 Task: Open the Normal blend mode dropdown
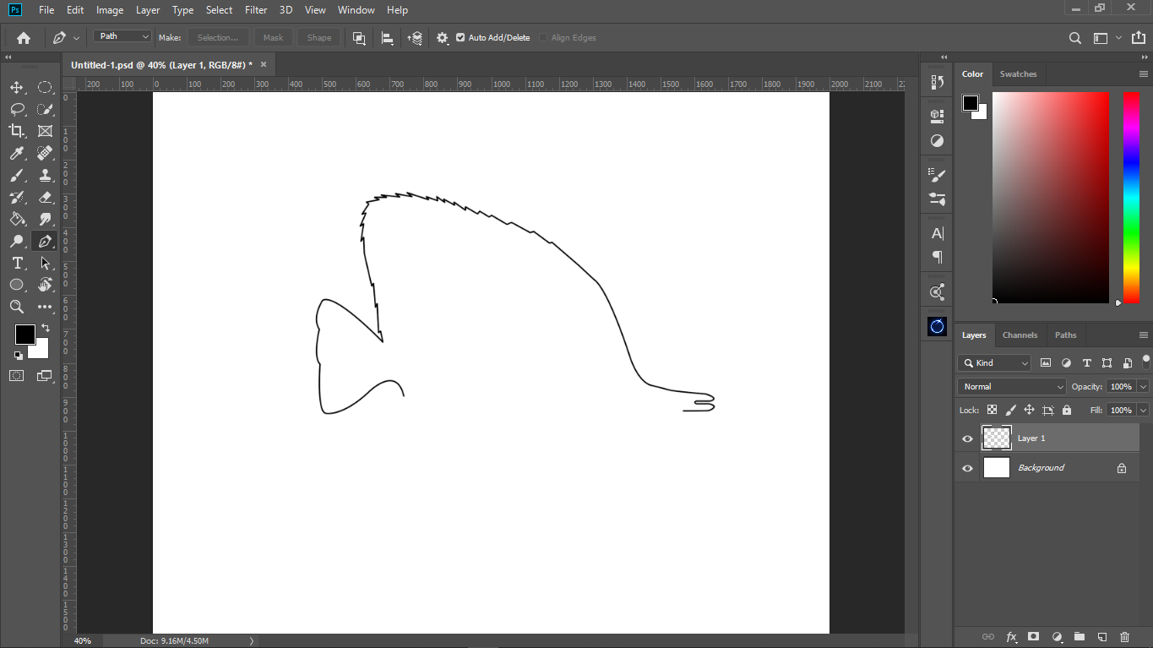click(x=1011, y=386)
